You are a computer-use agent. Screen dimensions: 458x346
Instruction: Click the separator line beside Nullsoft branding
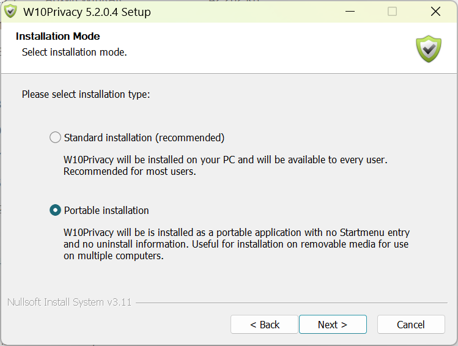(x=292, y=303)
